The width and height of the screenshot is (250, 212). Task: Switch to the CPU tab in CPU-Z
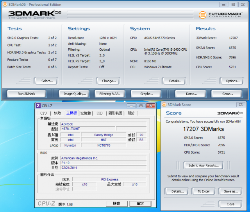(43, 113)
